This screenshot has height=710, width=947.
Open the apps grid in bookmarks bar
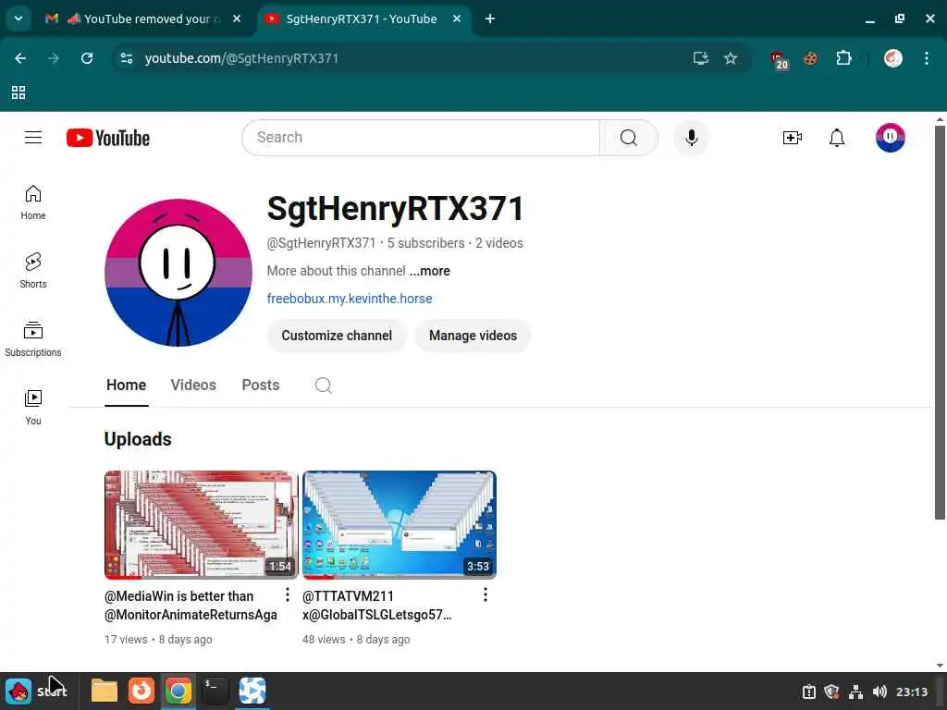coord(18,92)
